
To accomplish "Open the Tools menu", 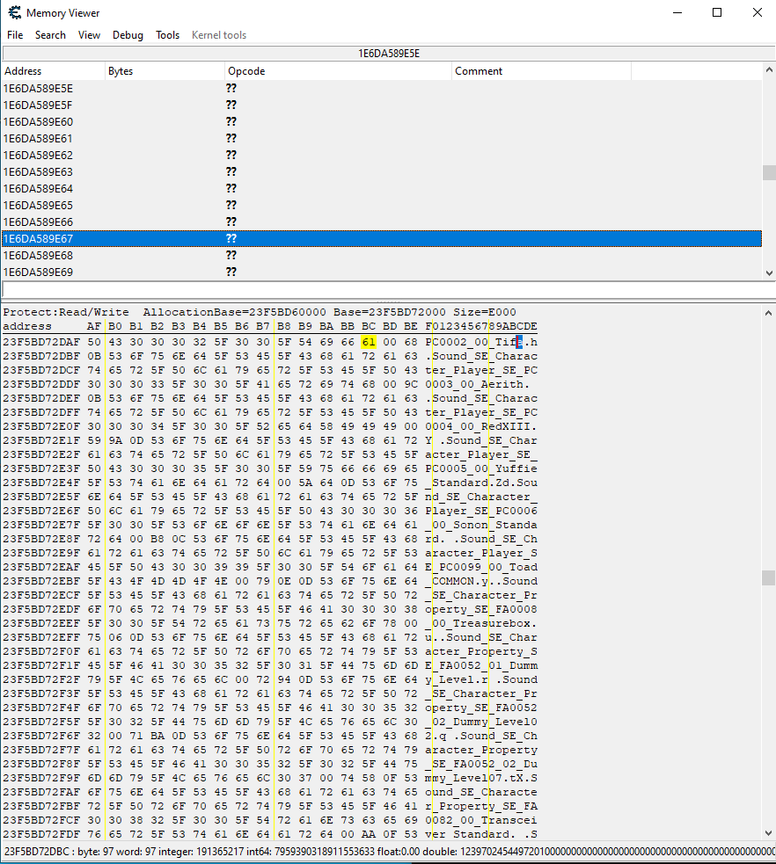I will point(167,35).
